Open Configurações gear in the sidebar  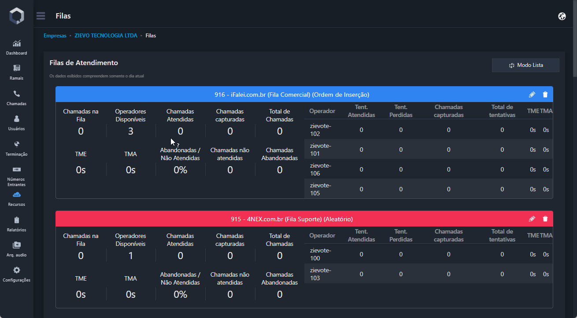click(x=17, y=274)
